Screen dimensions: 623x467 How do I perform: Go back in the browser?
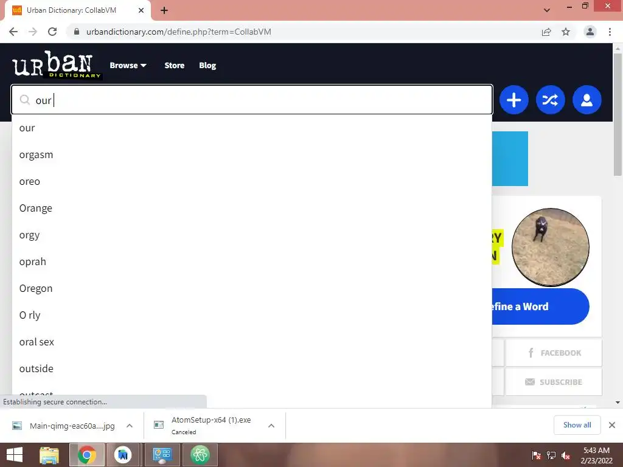coord(13,32)
